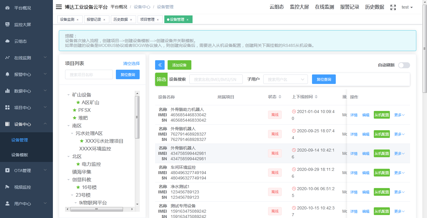Screen dimensions: 427x218
Task: Collapse the device list panel with the « chevron
Action: pos(160,65)
